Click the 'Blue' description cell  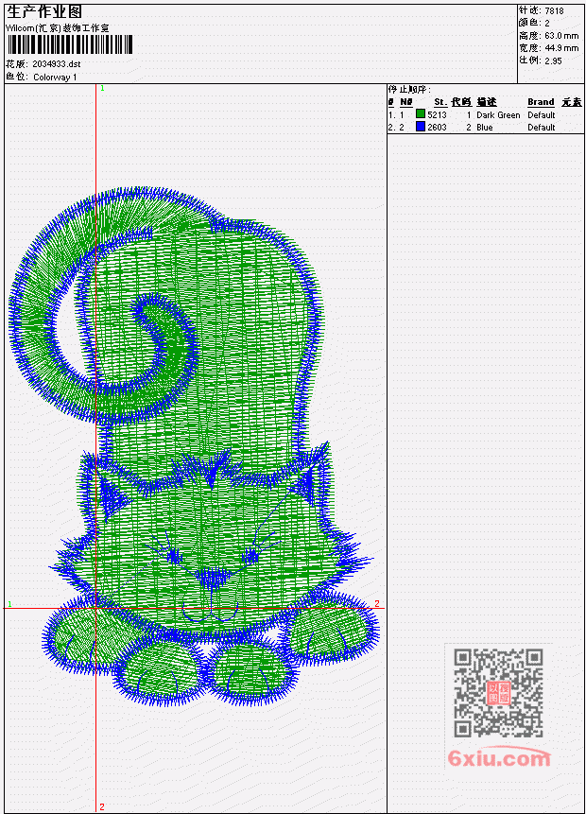pos(485,128)
